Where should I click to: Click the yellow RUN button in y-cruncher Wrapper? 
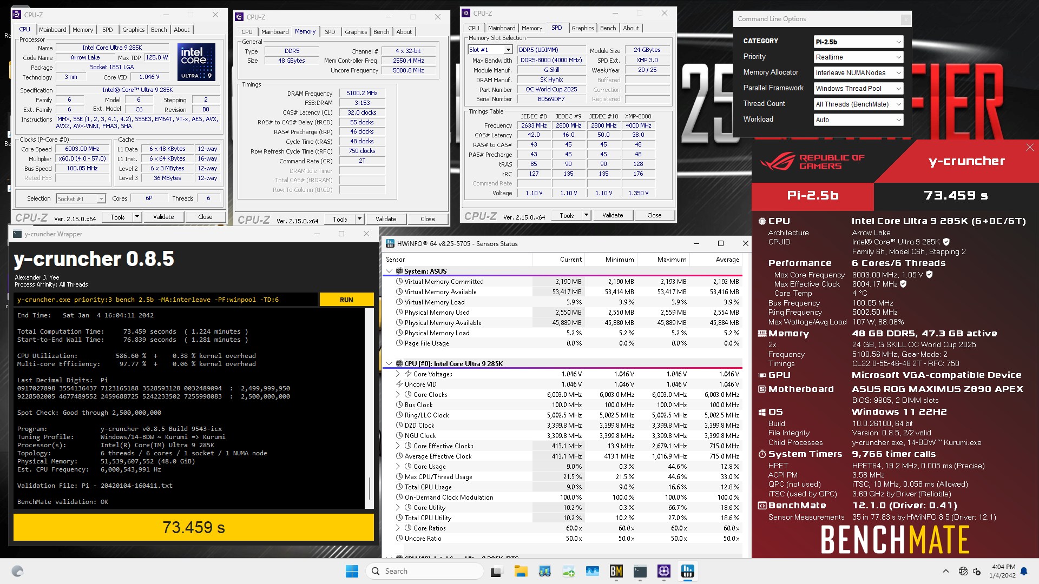[346, 300]
